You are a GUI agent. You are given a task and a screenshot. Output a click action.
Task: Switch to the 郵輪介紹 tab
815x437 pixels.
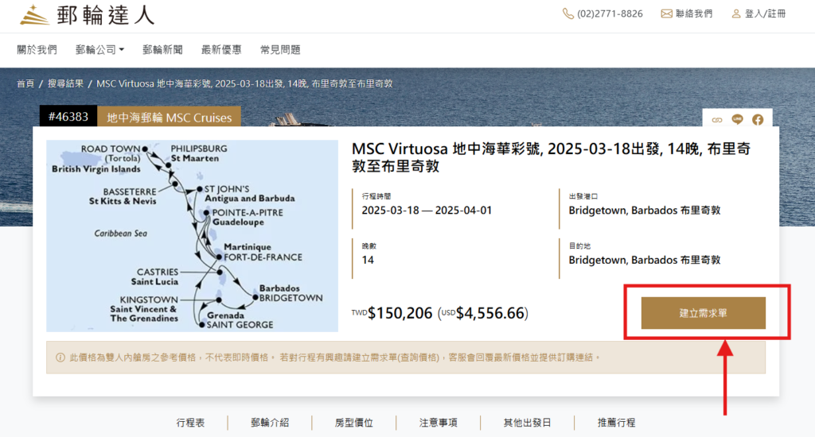(x=270, y=423)
